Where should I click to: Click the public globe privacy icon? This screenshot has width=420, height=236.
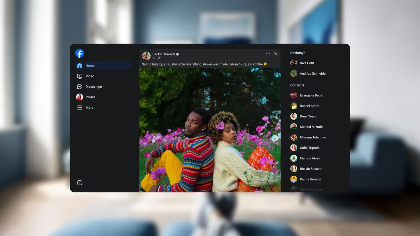[159, 58]
